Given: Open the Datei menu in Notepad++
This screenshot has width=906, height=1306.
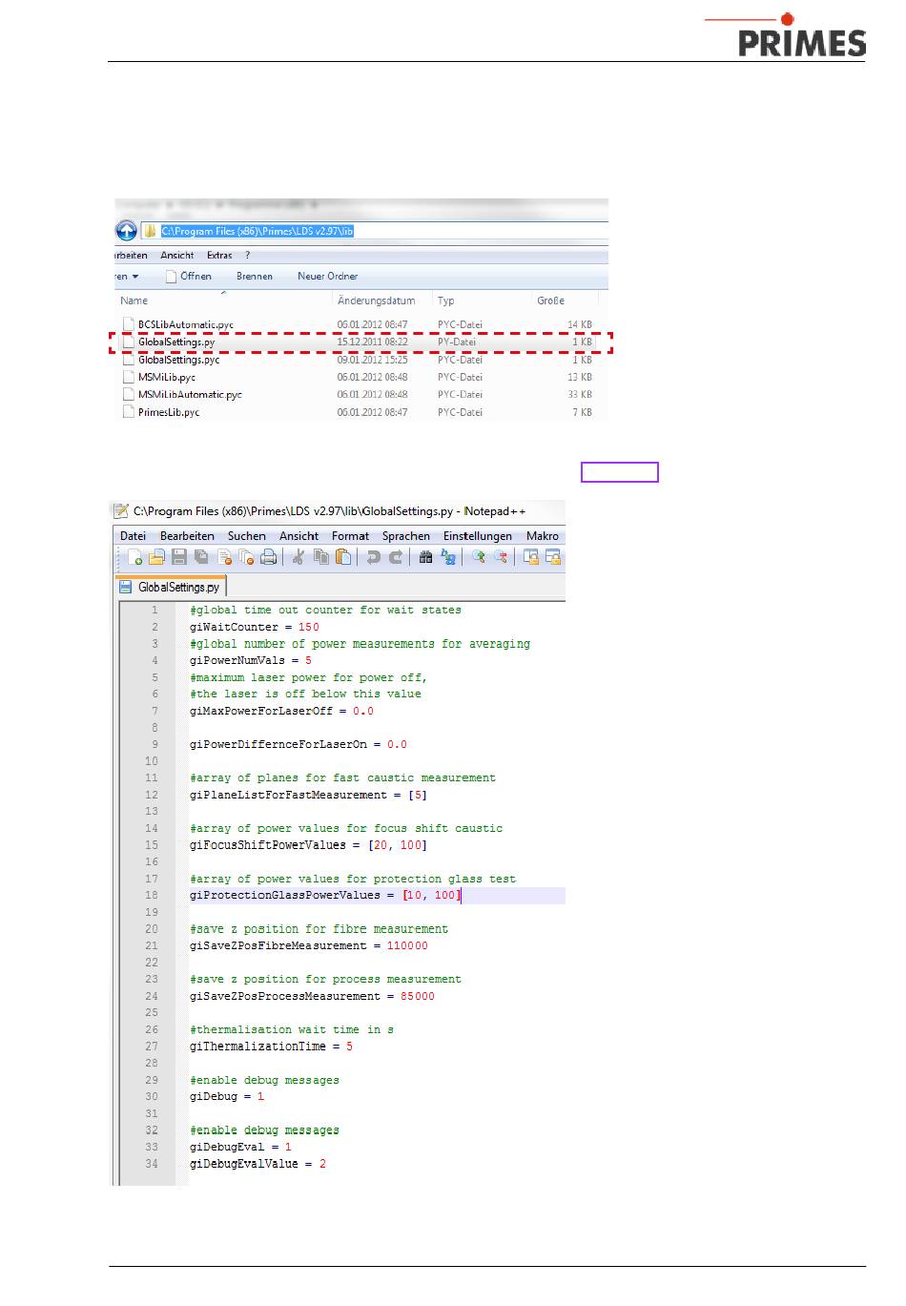Looking at the screenshot, I should click(133, 536).
